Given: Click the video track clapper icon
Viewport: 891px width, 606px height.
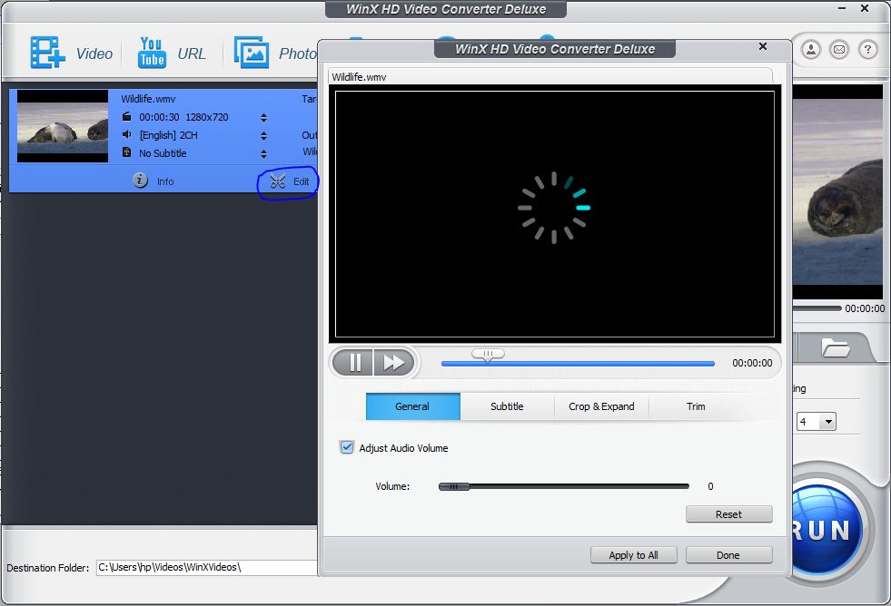Looking at the screenshot, I should (127, 117).
